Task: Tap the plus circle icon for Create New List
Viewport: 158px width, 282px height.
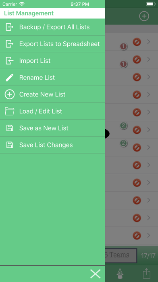Action: click(x=10, y=94)
